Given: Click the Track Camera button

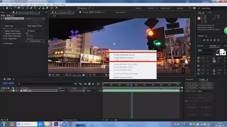Looking at the screenshot, I should pyautogui.click(x=192, y=84).
